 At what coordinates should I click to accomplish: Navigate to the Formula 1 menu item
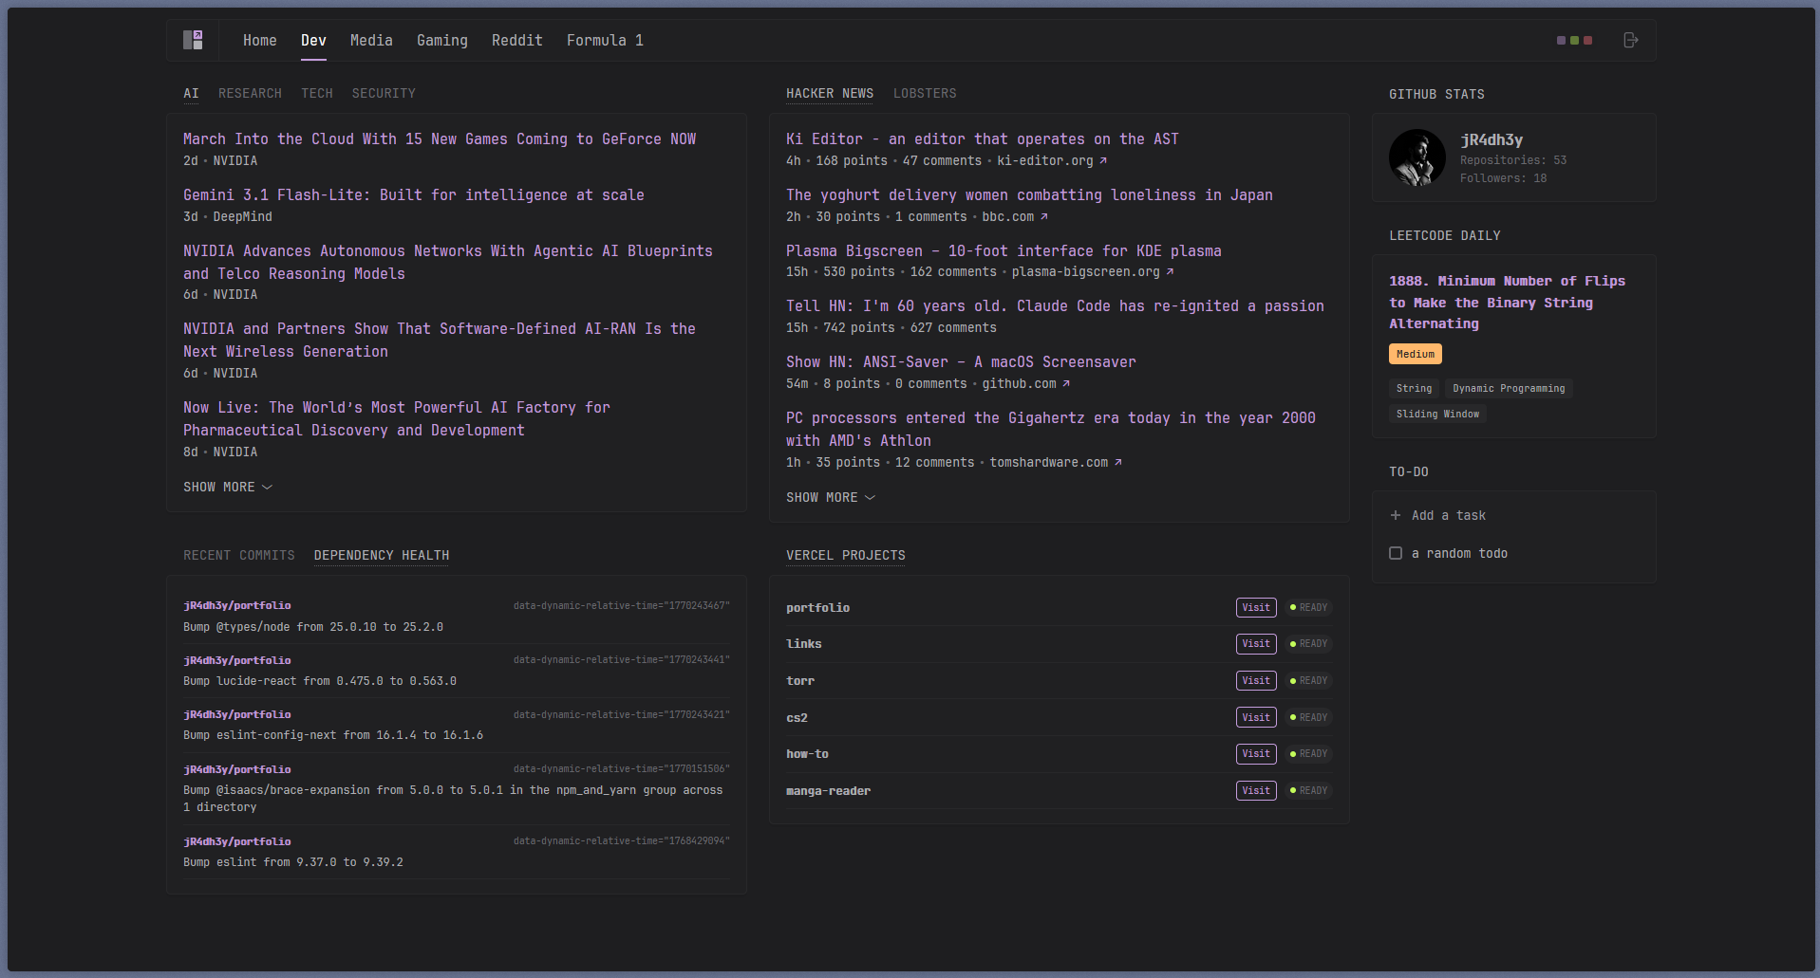click(x=605, y=40)
